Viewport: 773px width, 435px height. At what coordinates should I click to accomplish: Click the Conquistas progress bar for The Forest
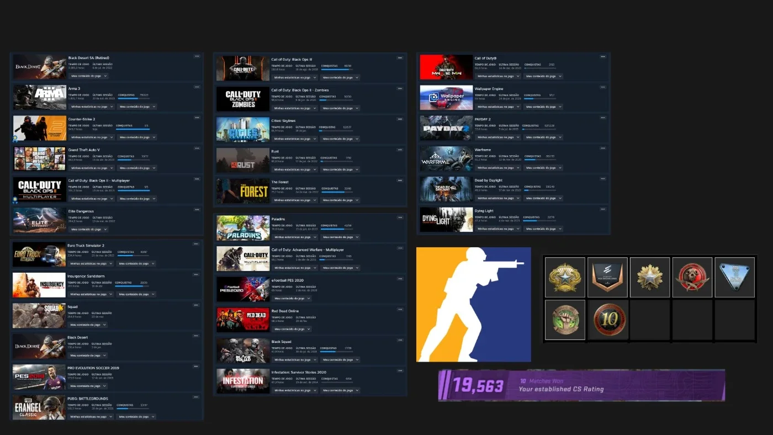(336, 192)
